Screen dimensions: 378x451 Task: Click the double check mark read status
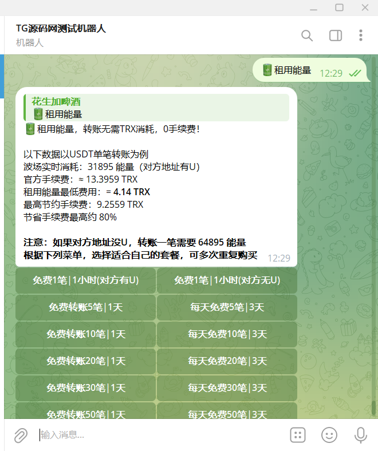(x=355, y=73)
